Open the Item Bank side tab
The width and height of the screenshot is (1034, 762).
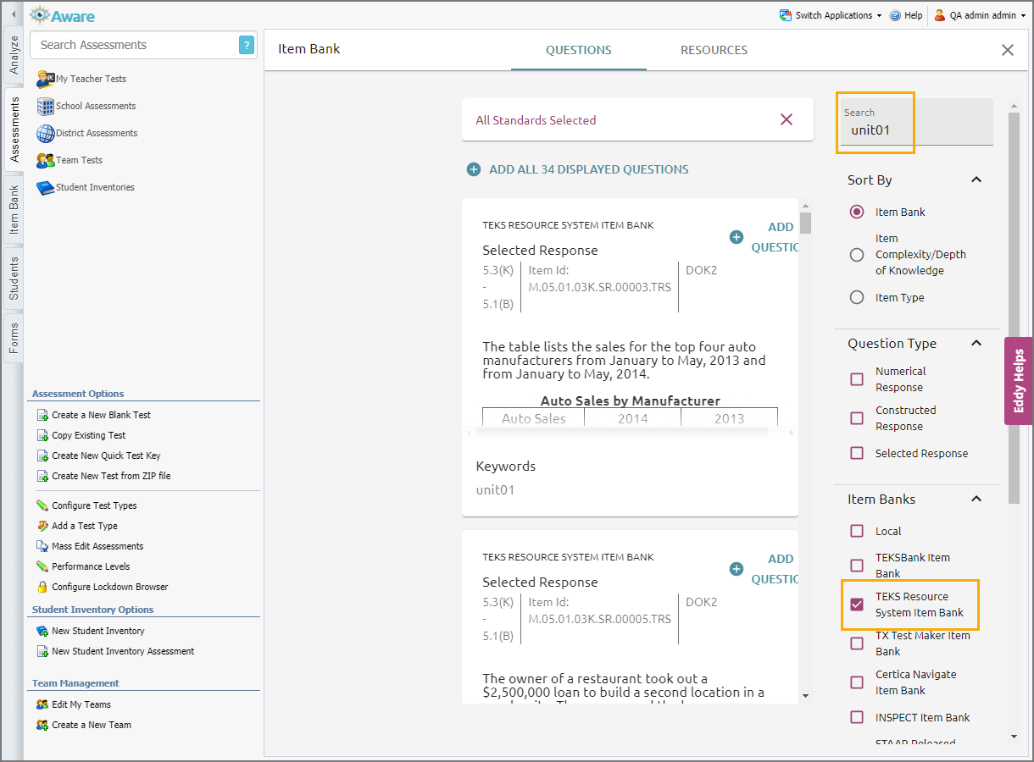(14, 210)
